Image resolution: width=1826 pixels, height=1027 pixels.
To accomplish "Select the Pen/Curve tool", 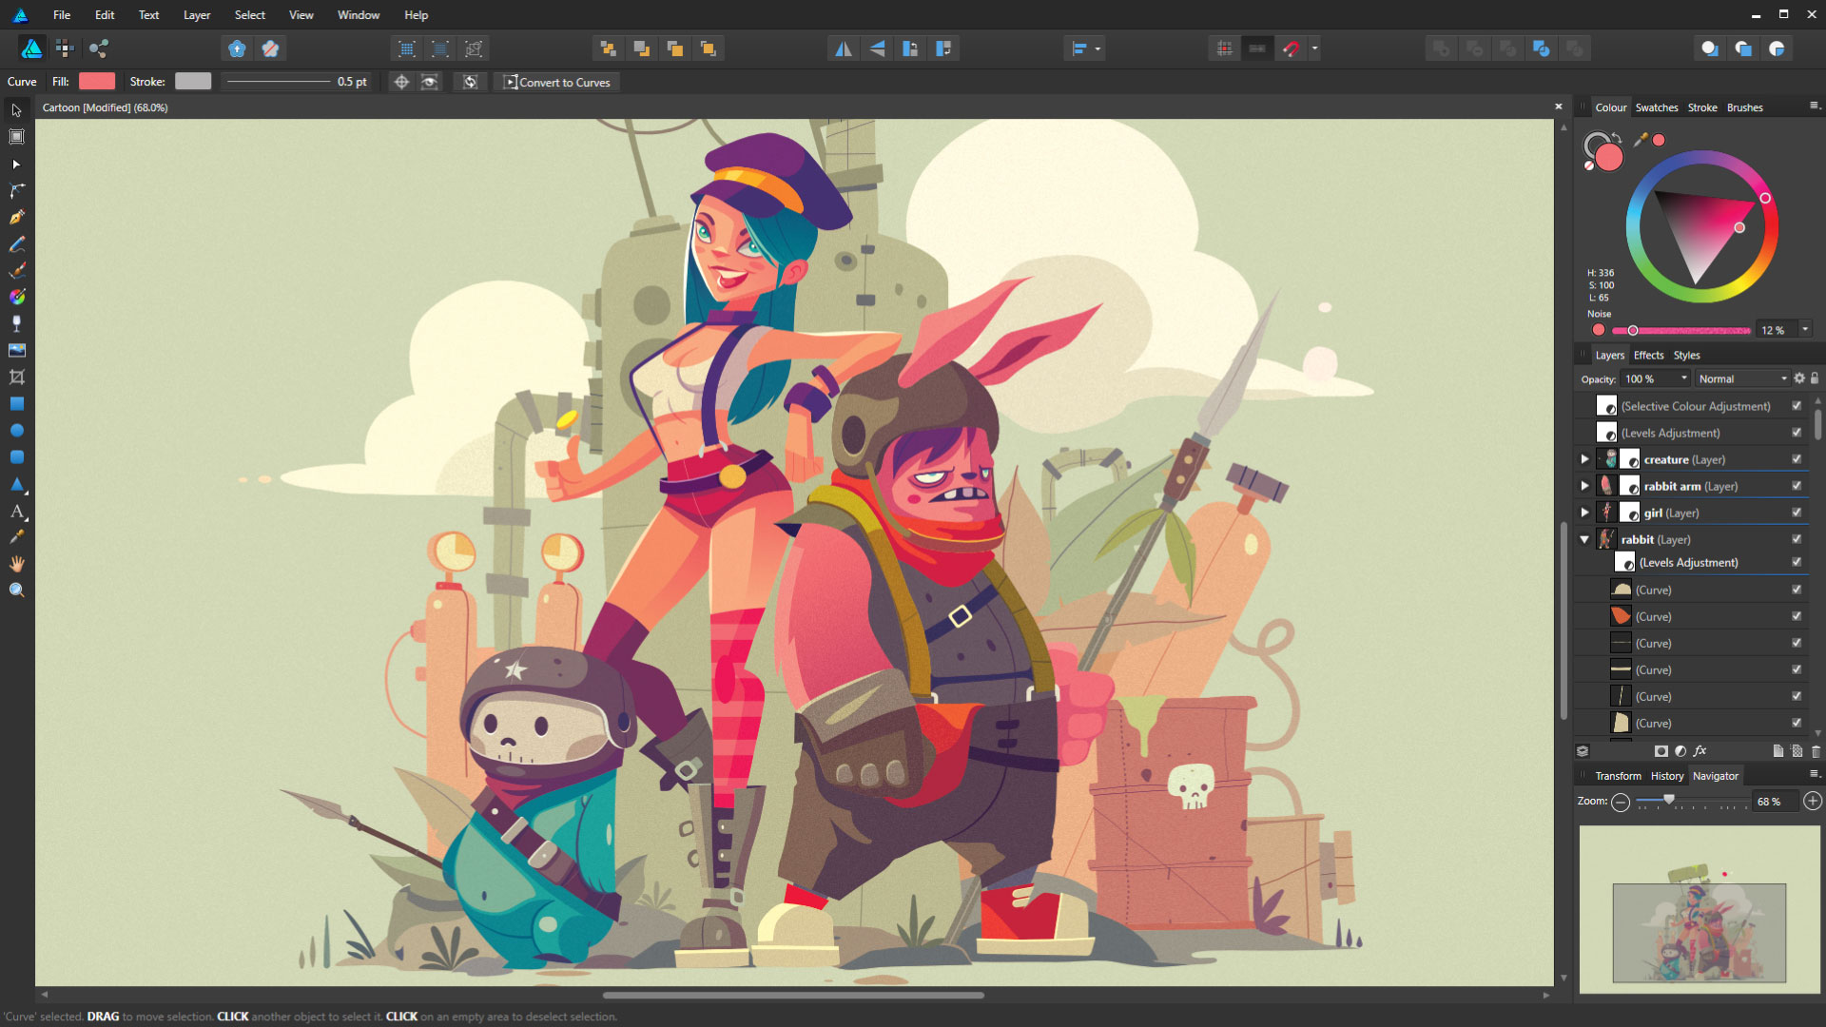I will click(16, 217).
